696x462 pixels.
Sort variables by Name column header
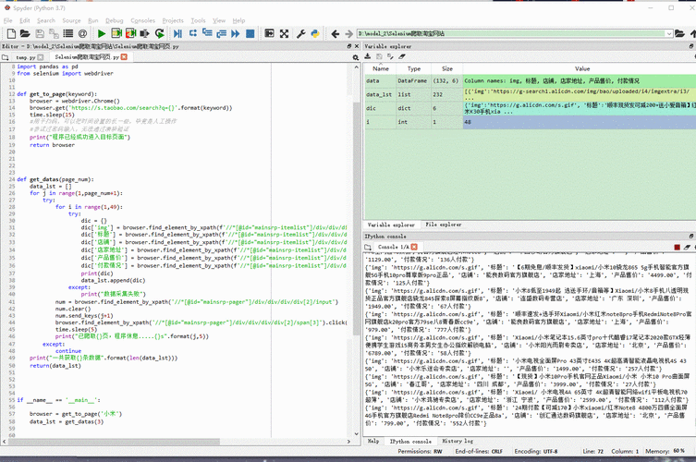(381, 68)
